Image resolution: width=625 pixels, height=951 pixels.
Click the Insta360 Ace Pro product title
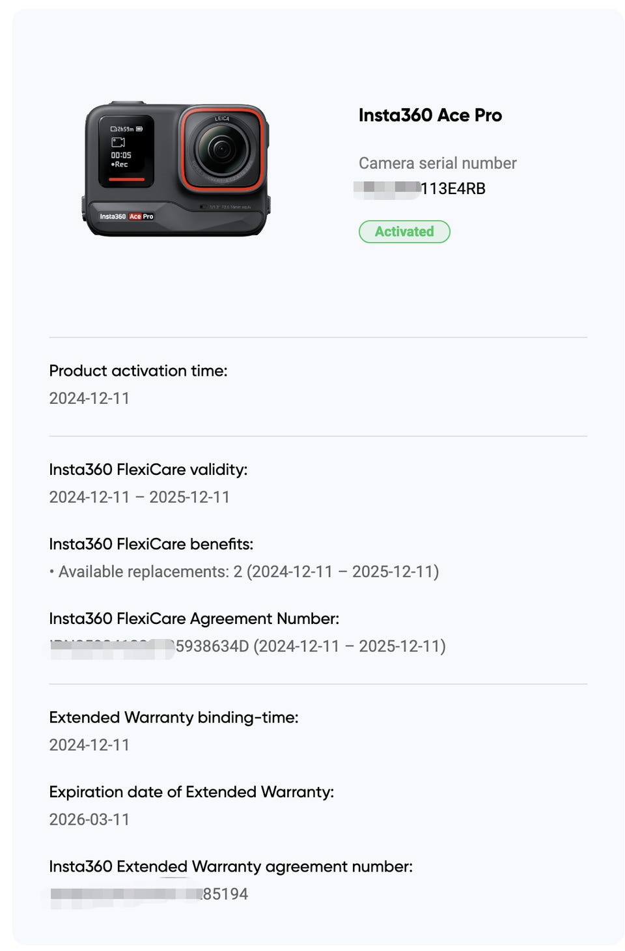click(x=430, y=115)
